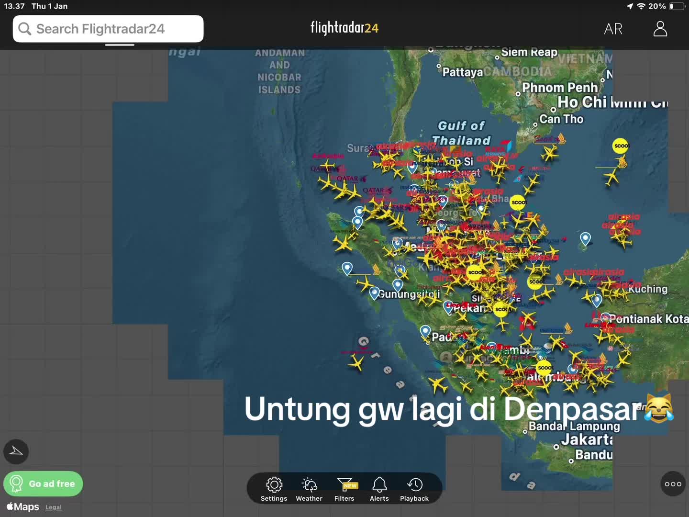Tap the flightradar24 logo in header
This screenshot has width=689, height=517.
point(344,28)
